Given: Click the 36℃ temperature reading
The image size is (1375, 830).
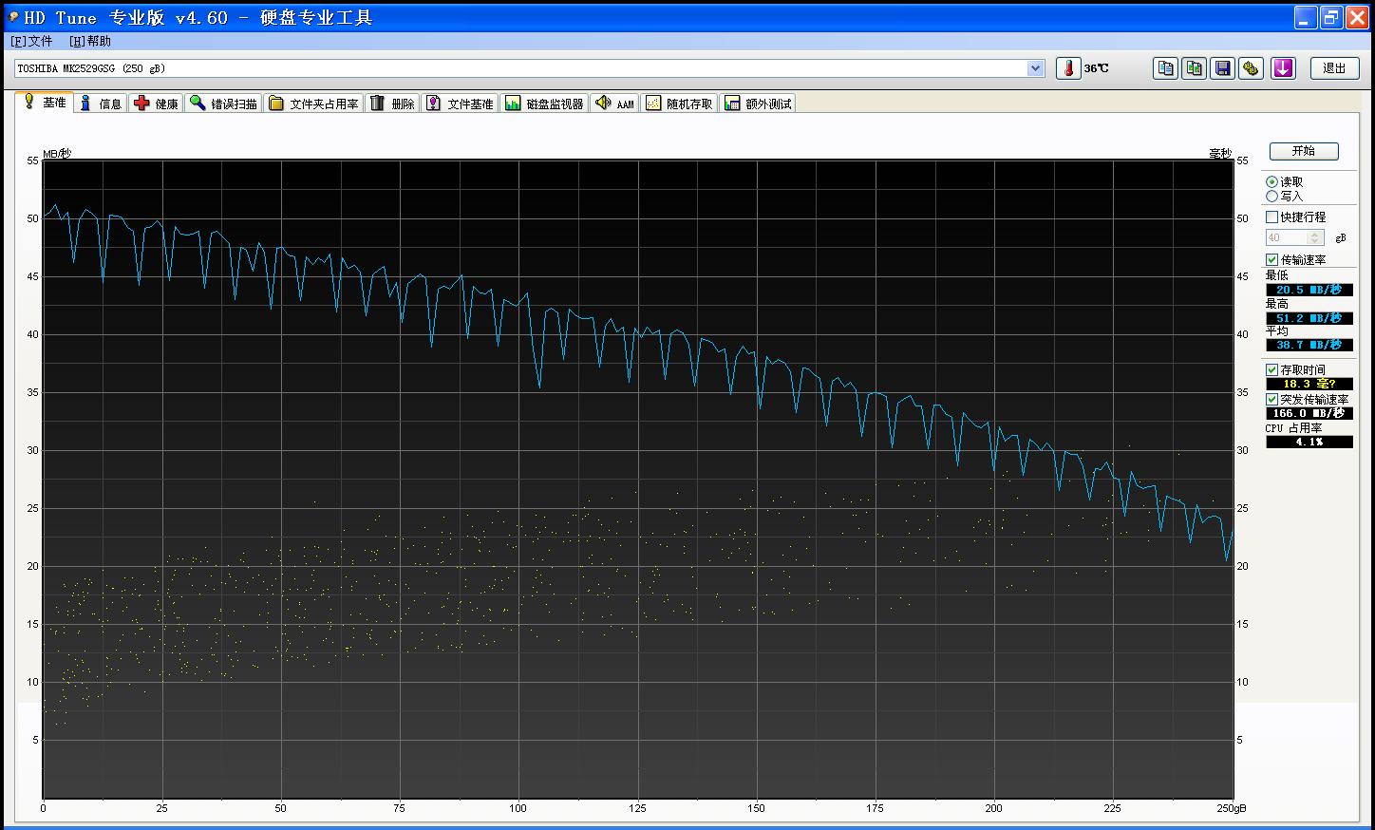Looking at the screenshot, I should tap(1096, 68).
